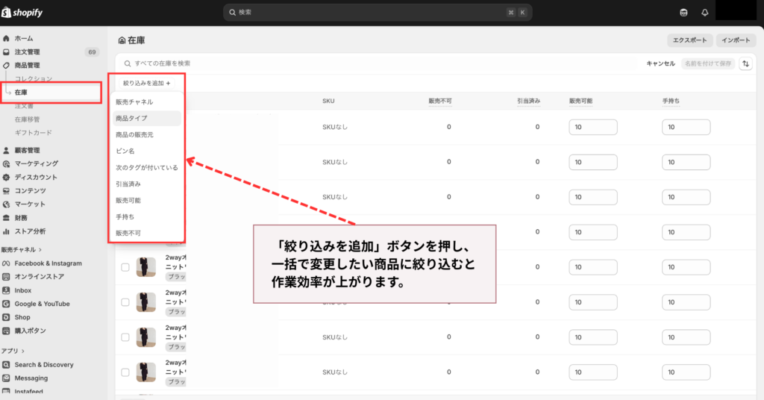Tick the checkbox of the third 2way product row
Screen dimensions: 764x400
coord(125,337)
